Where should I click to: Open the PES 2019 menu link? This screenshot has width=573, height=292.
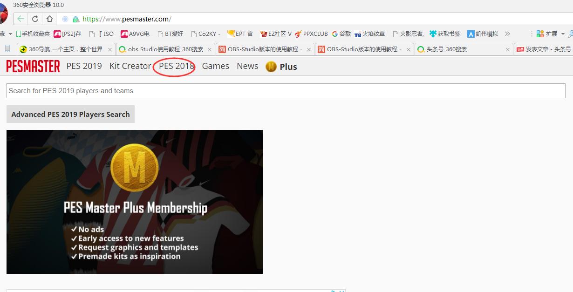[84, 66]
